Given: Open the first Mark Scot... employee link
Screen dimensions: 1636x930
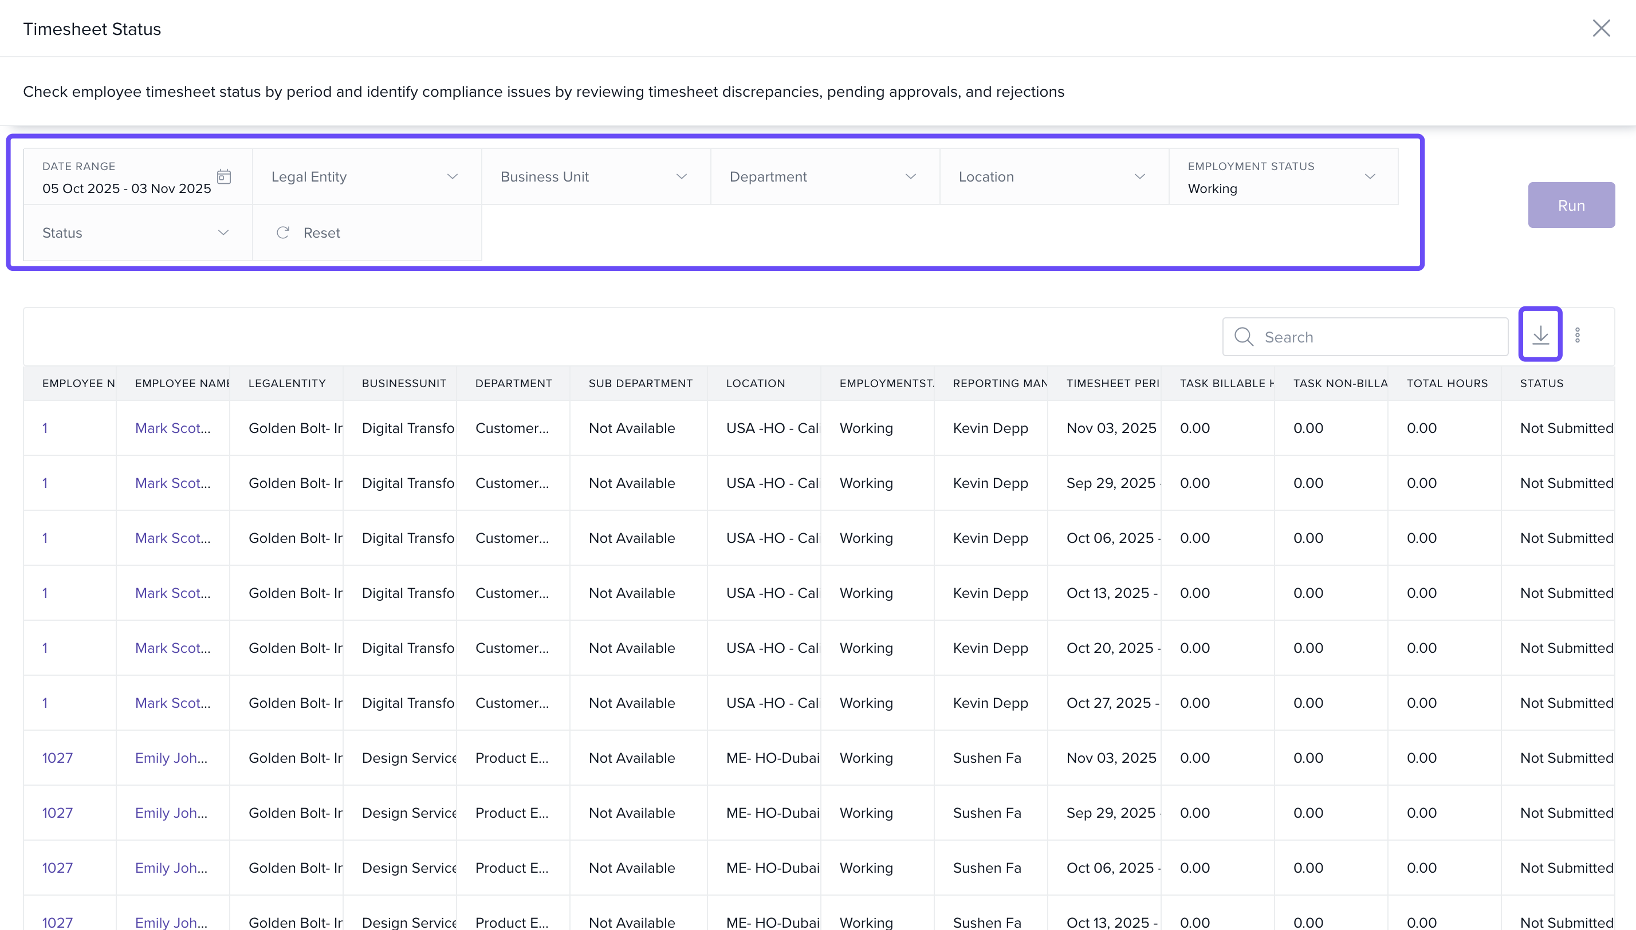Looking at the screenshot, I should coord(172,428).
